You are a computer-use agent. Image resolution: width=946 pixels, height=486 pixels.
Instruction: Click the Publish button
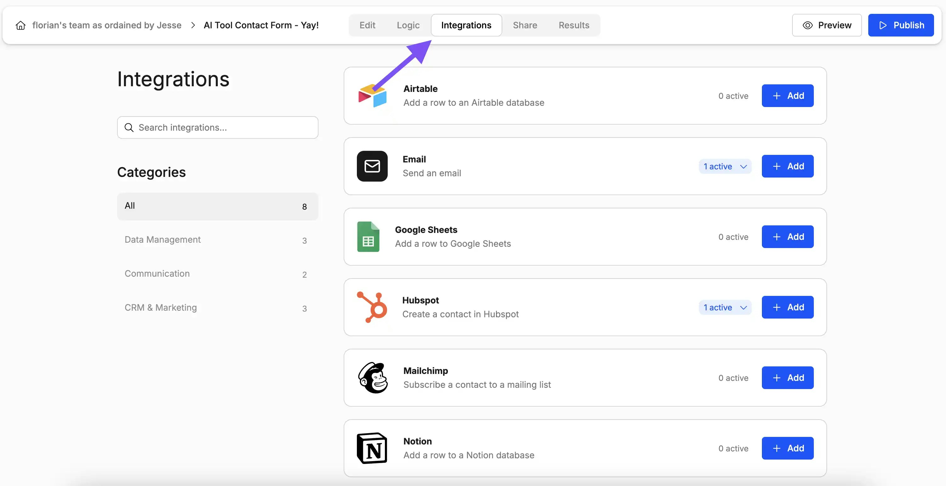(901, 25)
